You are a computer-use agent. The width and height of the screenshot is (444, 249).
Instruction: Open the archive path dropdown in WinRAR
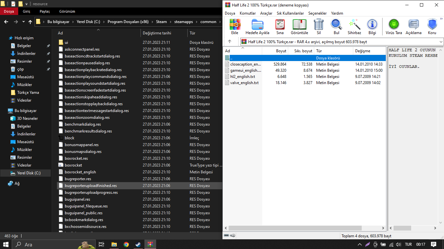tap(441, 42)
